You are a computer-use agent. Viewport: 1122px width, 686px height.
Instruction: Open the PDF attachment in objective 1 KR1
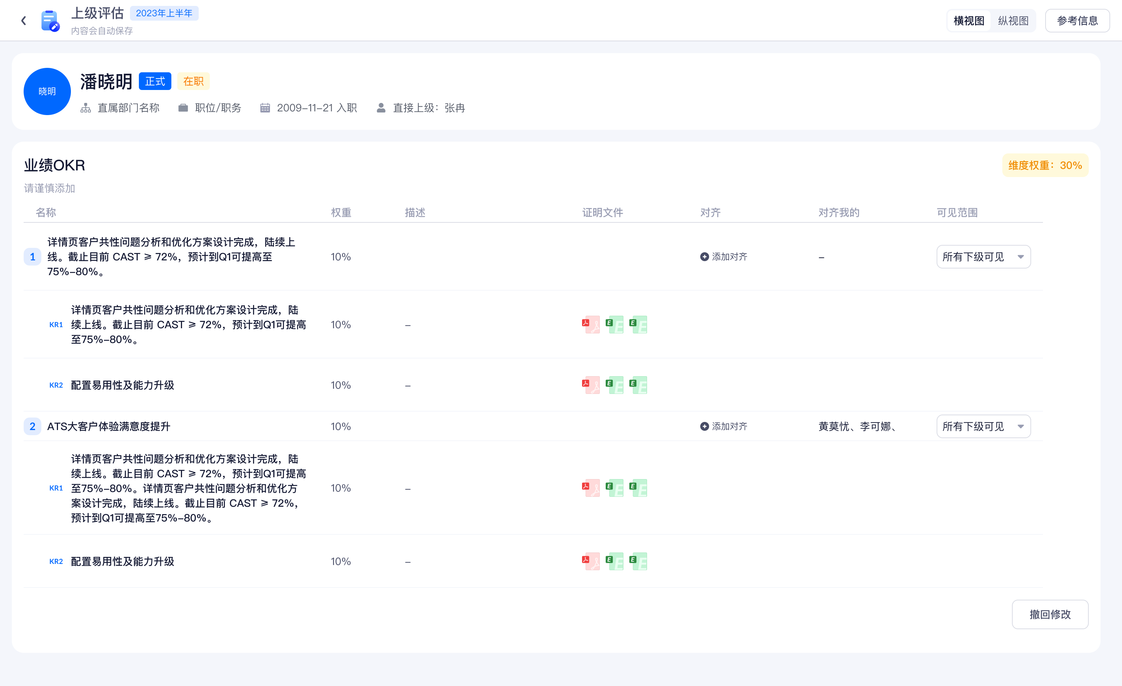click(591, 325)
